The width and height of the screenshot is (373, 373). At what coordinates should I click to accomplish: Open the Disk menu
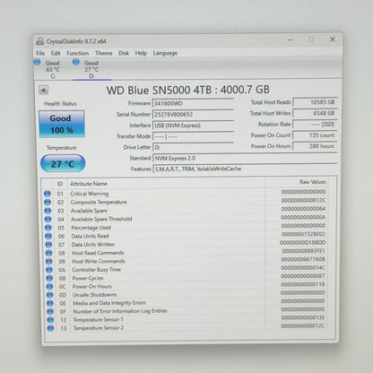point(124,53)
